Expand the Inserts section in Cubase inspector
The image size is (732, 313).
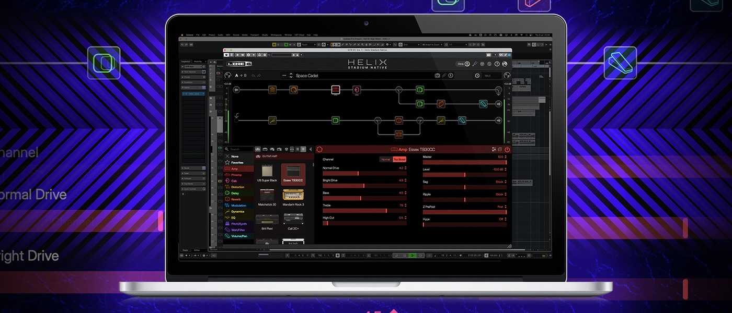point(193,88)
